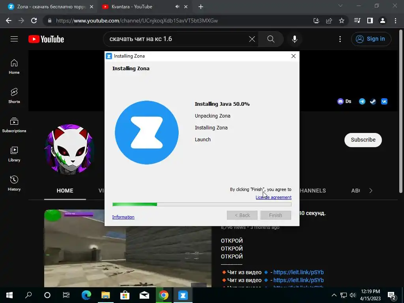Open YouTube settings three-dot menu
404x303 pixels.
(x=340, y=39)
